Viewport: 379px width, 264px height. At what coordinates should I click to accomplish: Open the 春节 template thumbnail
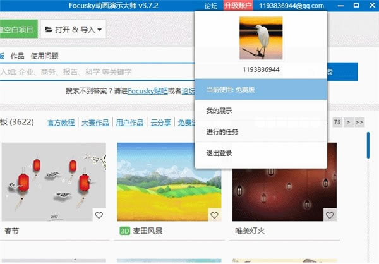pyautogui.click(x=54, y=182)
